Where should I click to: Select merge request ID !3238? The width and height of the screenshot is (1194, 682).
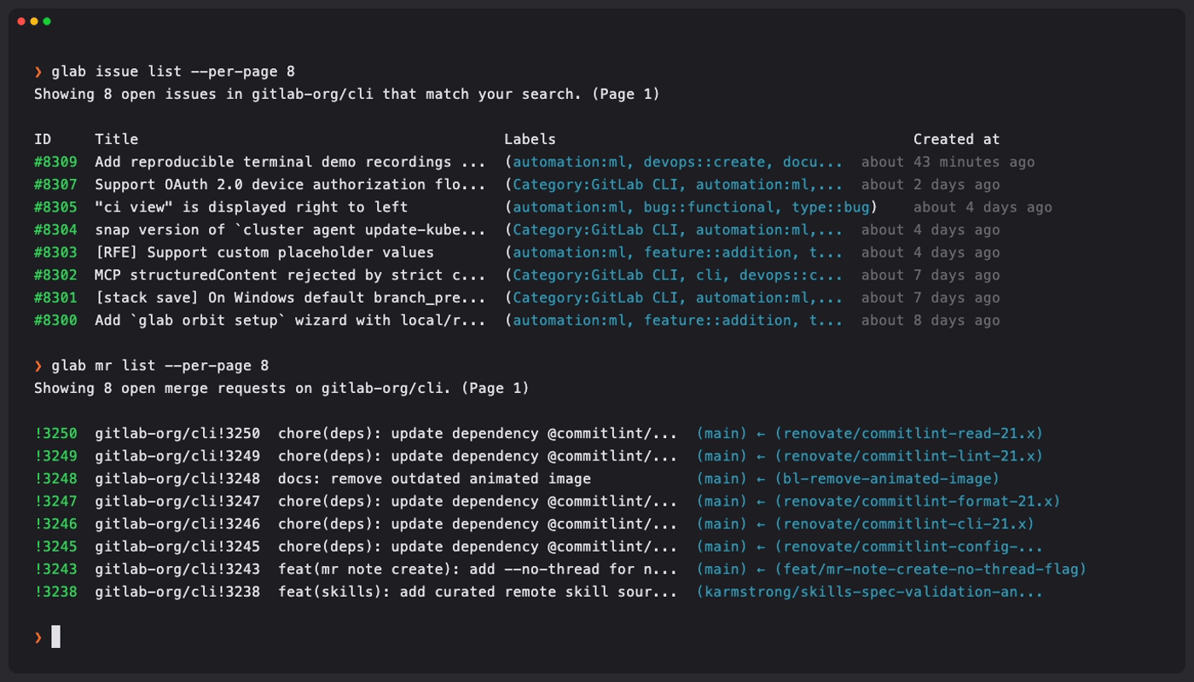pyautogui.click(x=55, y=592)
